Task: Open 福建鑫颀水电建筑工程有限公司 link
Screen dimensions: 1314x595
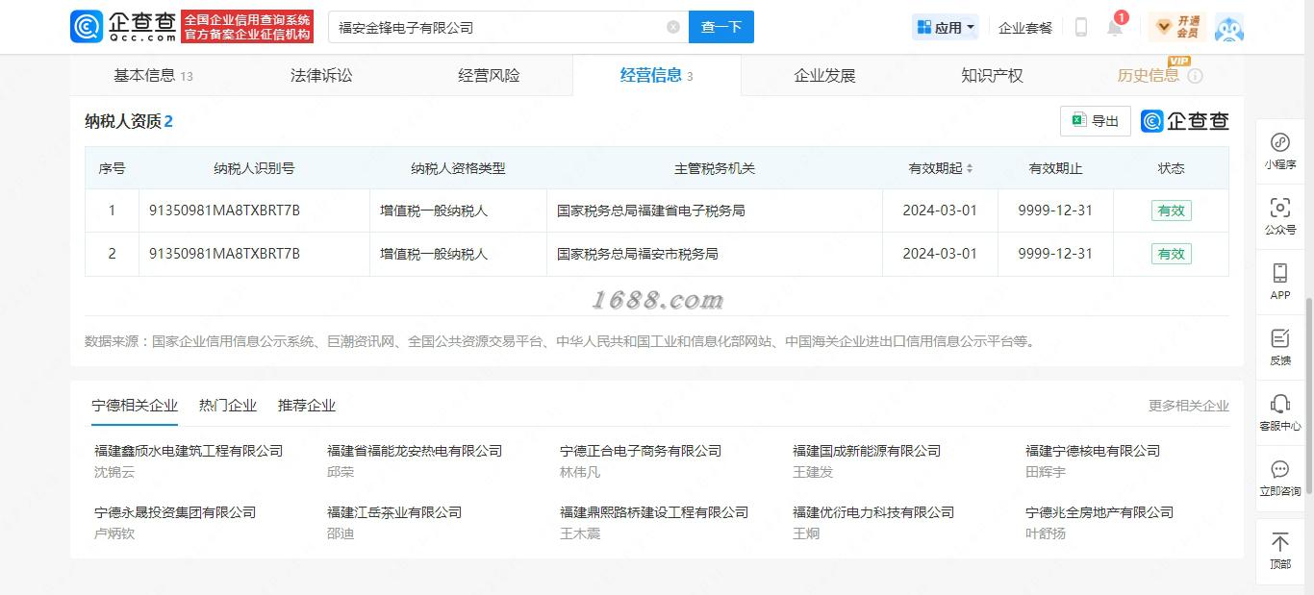Action: (189, 450)
